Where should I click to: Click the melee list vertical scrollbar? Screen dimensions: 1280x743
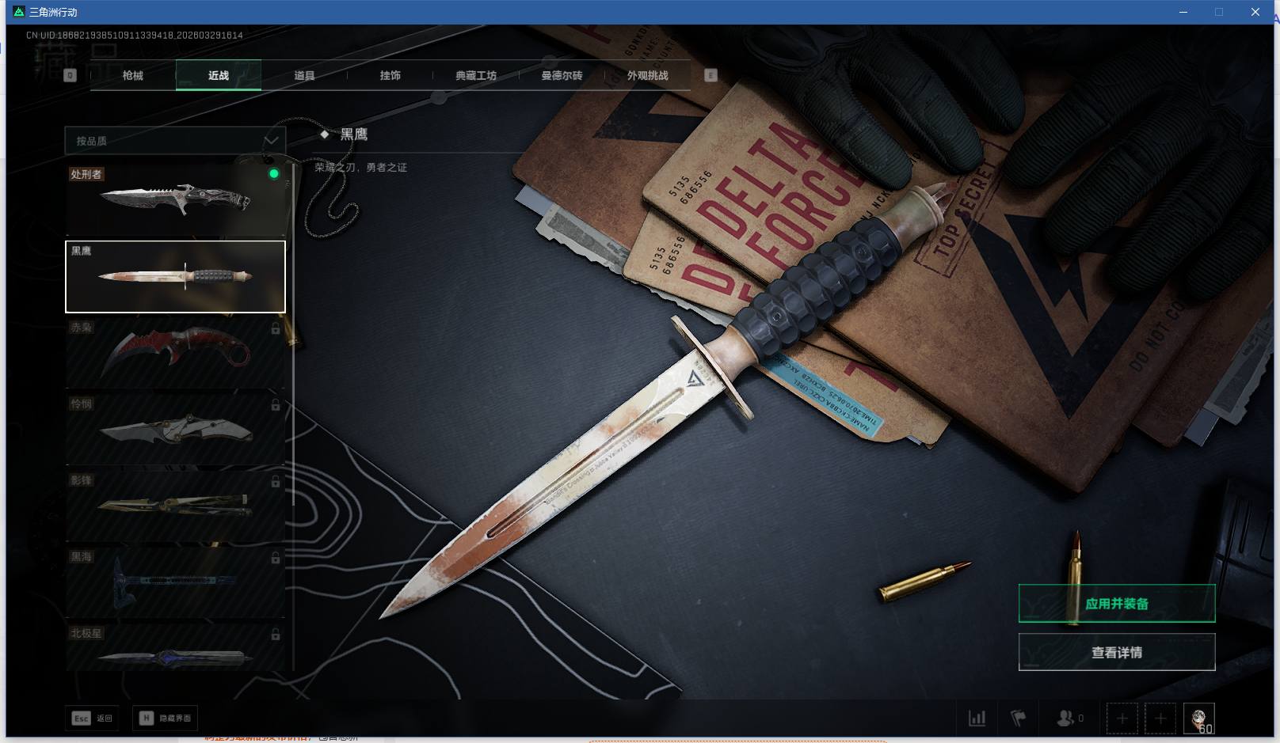click(x=294, y=335)
